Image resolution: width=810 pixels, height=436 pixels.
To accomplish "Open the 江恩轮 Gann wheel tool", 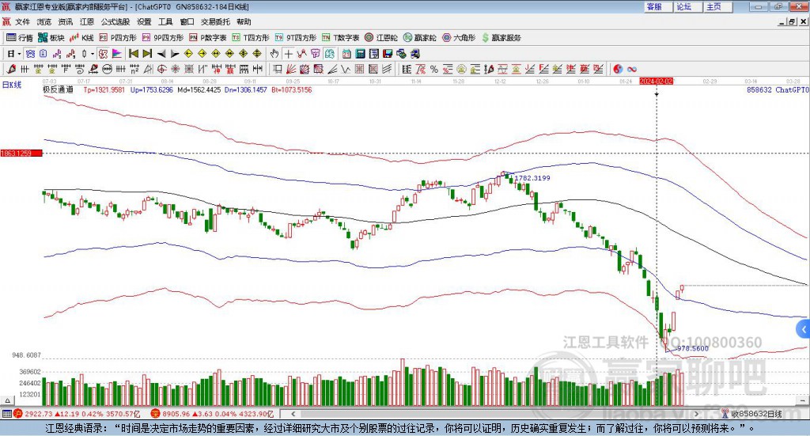I will 381,38.
